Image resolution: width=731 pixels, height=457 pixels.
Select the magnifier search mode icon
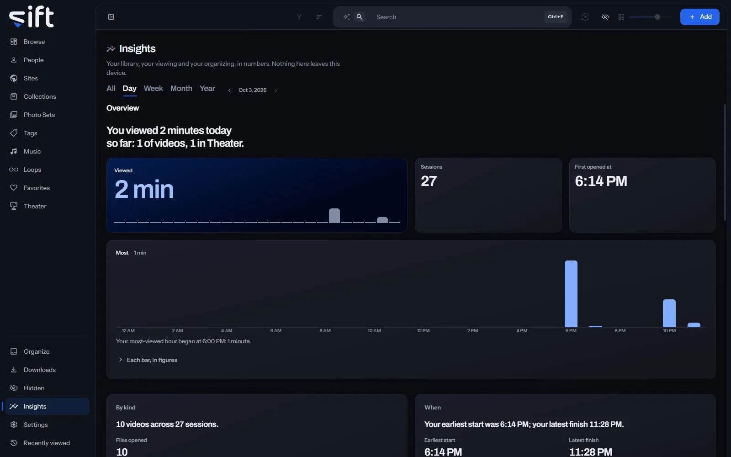pyautogui.click(x=360, y=17)
